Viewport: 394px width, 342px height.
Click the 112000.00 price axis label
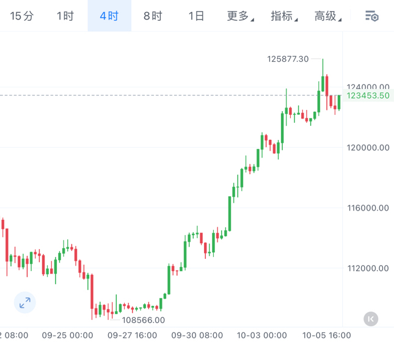click(x=367, y=268)
